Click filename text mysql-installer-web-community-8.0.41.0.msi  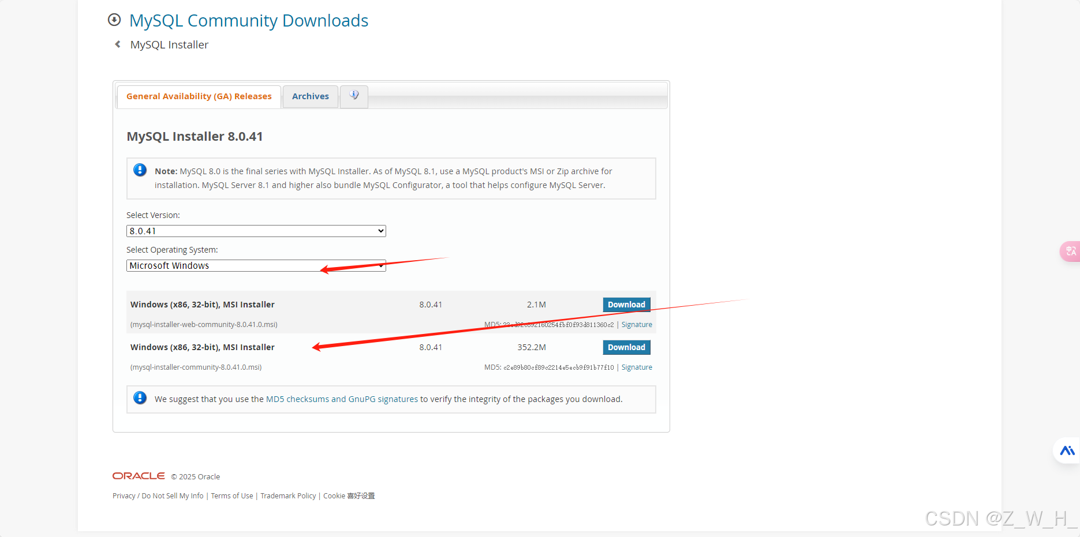[204, 325]
